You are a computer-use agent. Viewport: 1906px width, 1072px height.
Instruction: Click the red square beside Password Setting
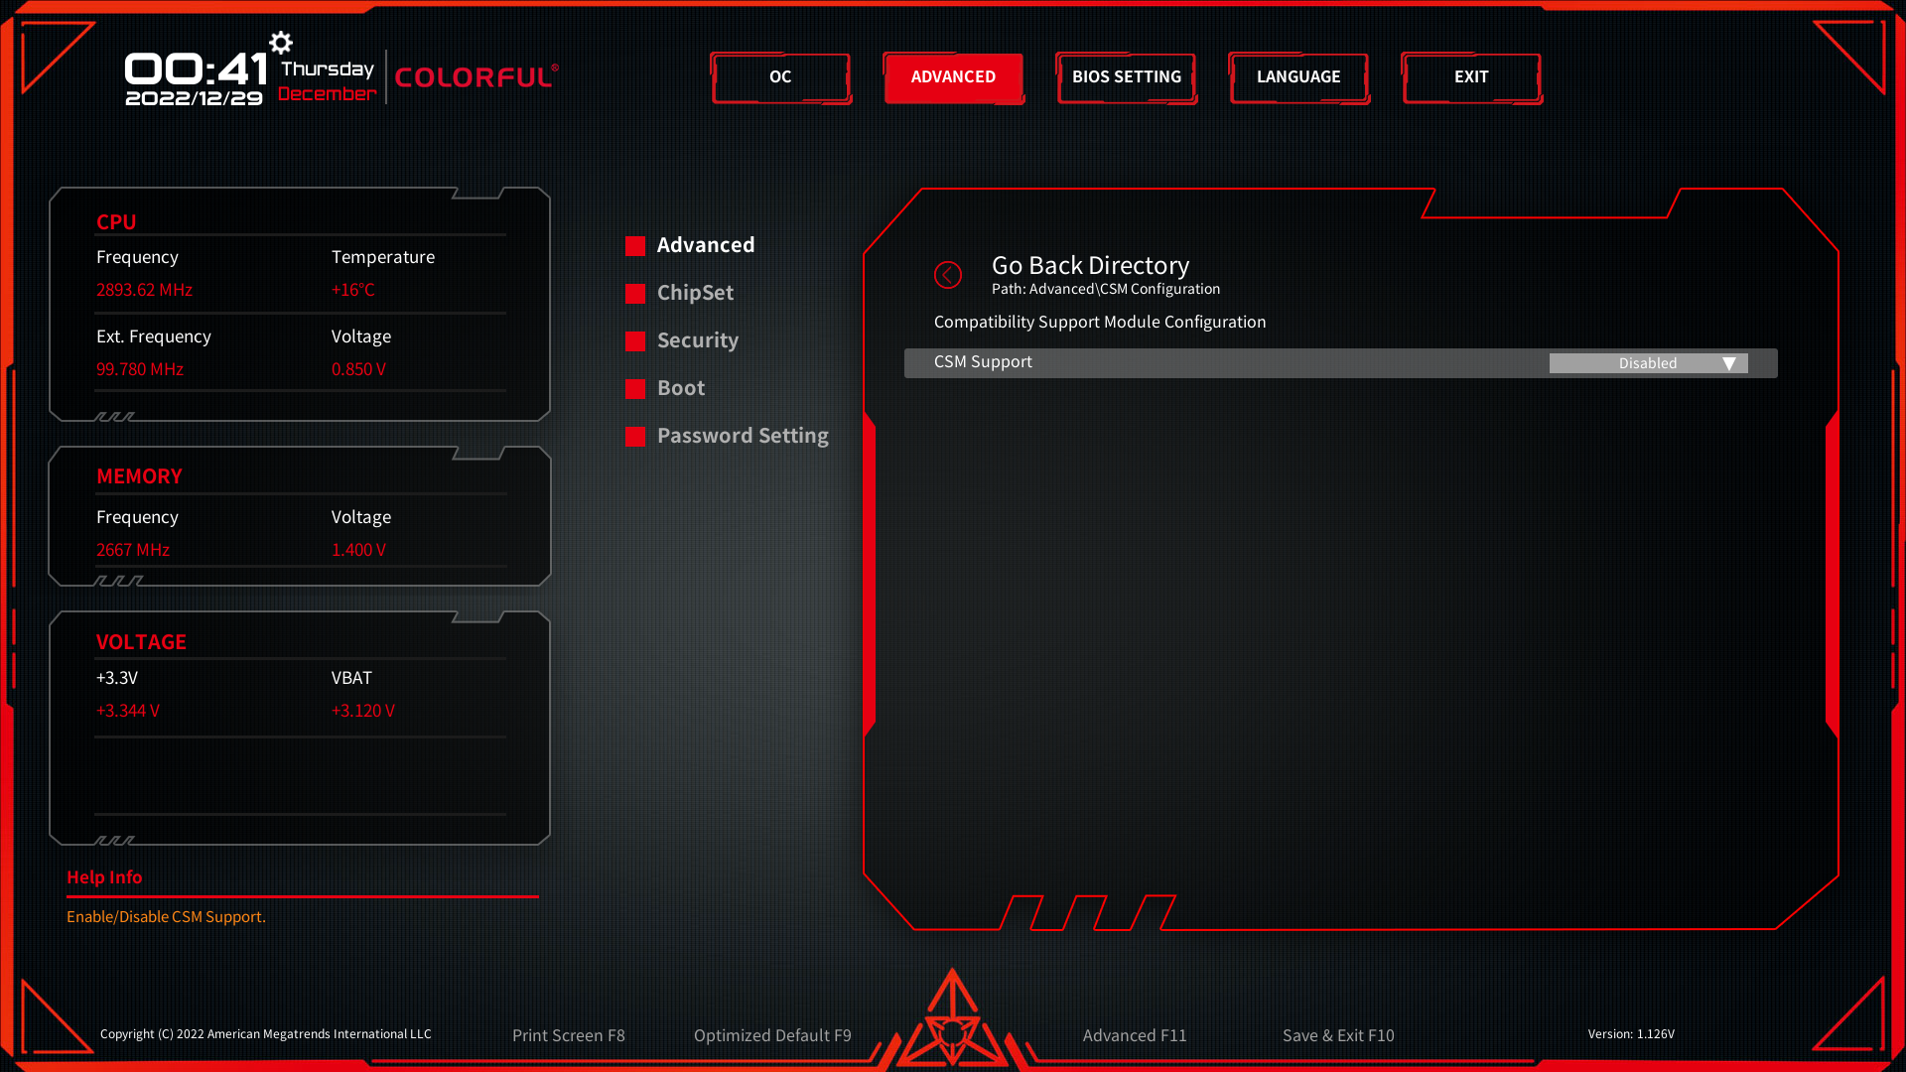click(x=635, y=437)
